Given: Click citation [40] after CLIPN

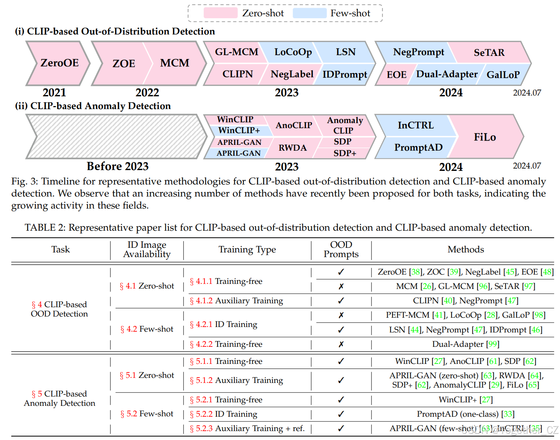Looking at the screenshot, I should [448, 301].
